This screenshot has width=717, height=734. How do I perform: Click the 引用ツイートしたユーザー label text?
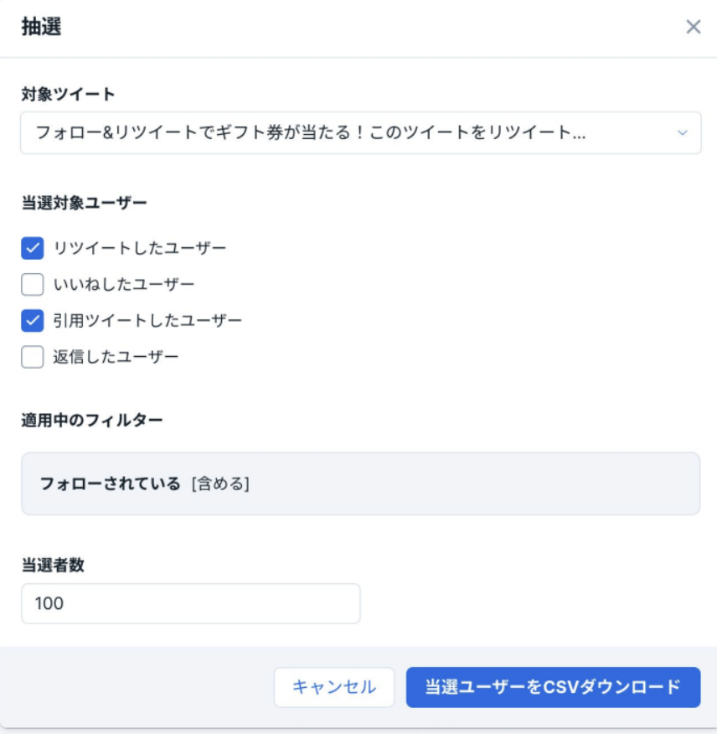[147, 321]
